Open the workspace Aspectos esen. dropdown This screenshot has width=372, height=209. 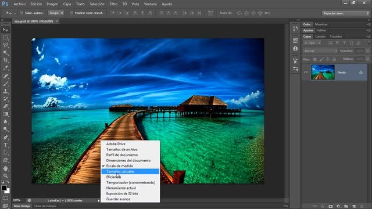pyautogui.click(x=346, y=13)
